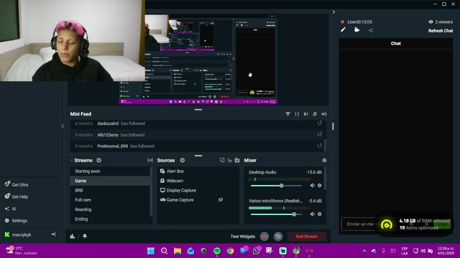Select the Ending scene
Image resolution: width=460 pixels, height=258 pixels.
pyautogui.click(x=110, y=219)
